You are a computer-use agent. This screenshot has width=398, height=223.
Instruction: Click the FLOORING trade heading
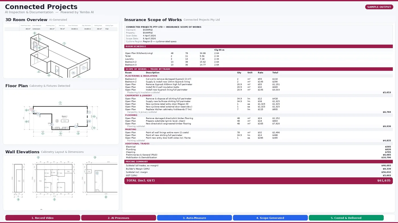pos(131,115)
